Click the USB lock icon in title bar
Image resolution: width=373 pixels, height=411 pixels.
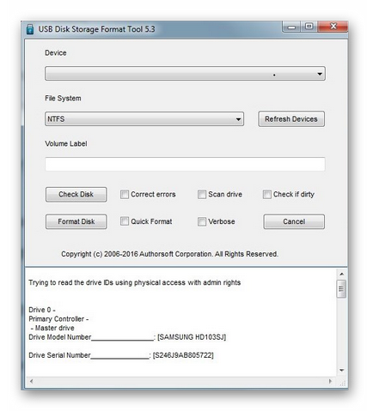tap(30, 29)
